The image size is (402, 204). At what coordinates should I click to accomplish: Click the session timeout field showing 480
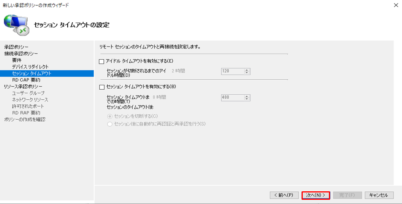pyautogui.click(x=232, y=97)
